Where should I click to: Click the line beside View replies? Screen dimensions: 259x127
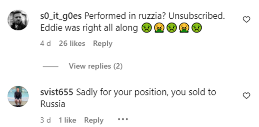point(50,66)
